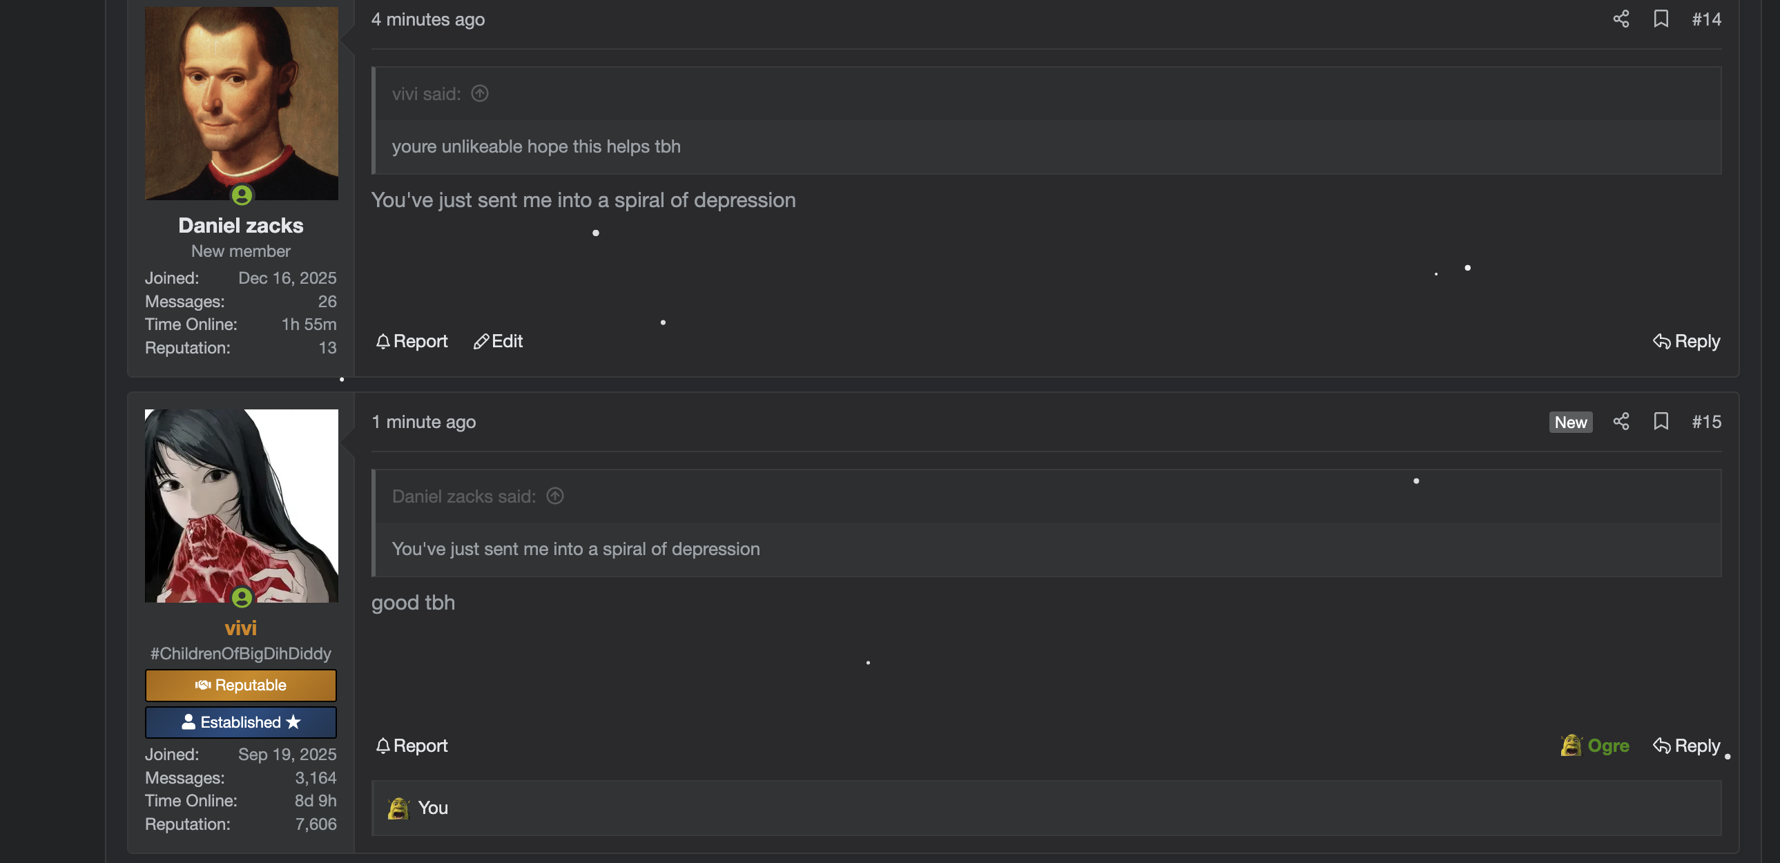Image resolution: width=1780 pixels, height=863 pixels.
Task: Open vivi's profile username link
Action: click(240, 628)
